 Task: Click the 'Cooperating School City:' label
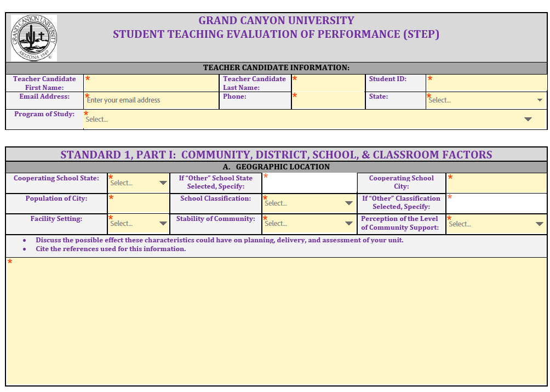pos(402,183)
